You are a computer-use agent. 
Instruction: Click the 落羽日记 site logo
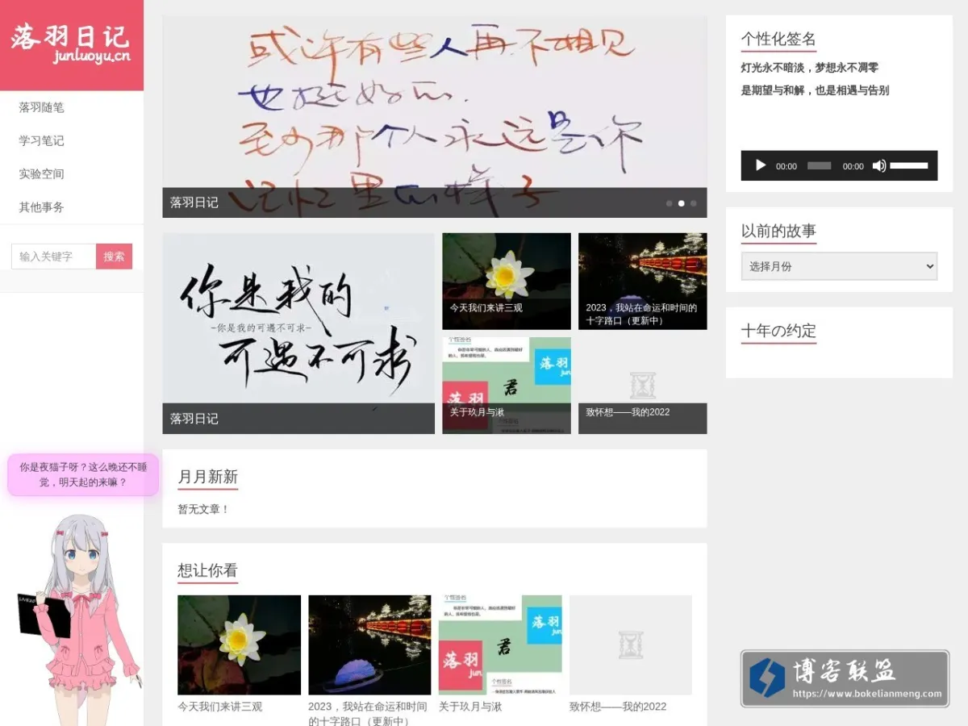point(72,45)
